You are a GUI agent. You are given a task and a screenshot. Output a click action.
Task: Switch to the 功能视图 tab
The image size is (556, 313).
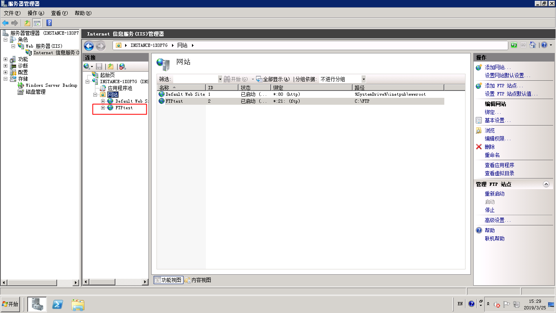pyautogui.click(x=168, y=280)
